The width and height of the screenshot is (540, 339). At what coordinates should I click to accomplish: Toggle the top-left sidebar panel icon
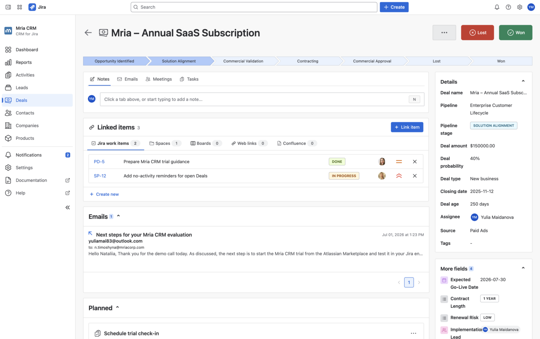(8, 7)
